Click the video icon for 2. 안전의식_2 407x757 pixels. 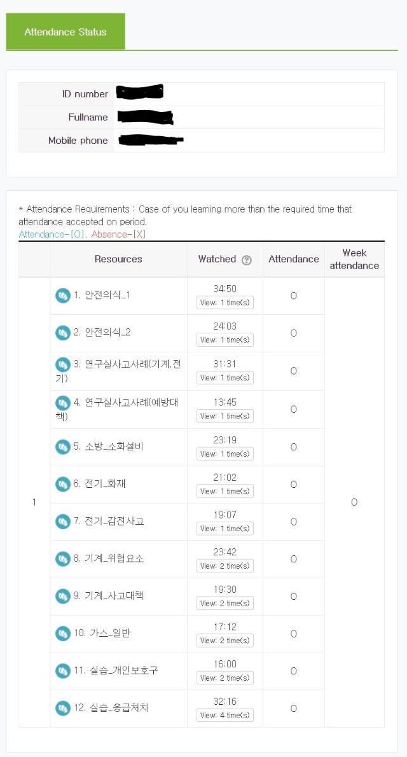pyautogui.click(x=63, y=333)
